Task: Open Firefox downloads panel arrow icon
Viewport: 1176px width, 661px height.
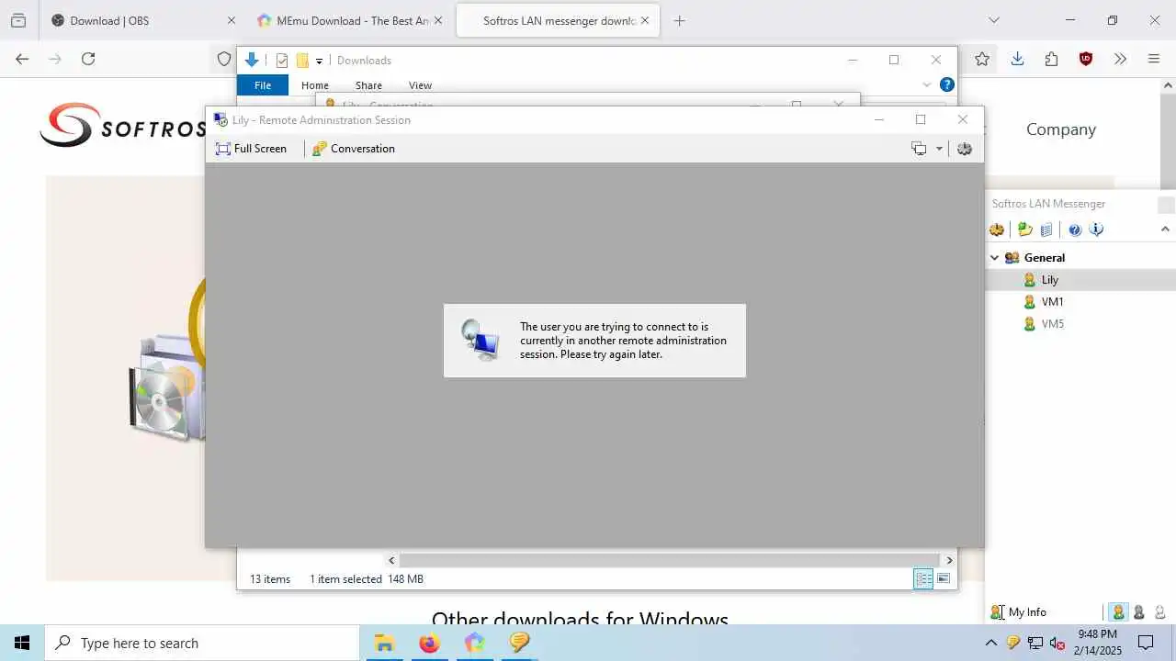Action: 1017,59
